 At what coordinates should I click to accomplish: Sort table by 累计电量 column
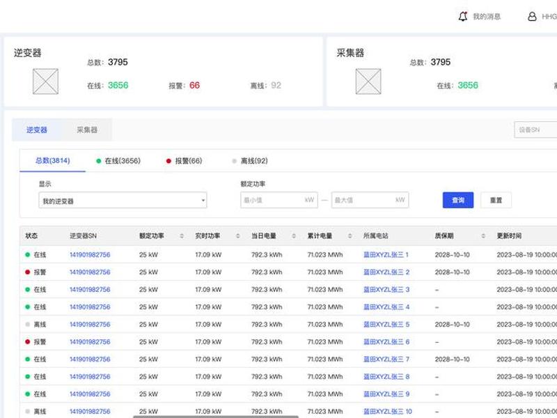(x=350, y=236)
